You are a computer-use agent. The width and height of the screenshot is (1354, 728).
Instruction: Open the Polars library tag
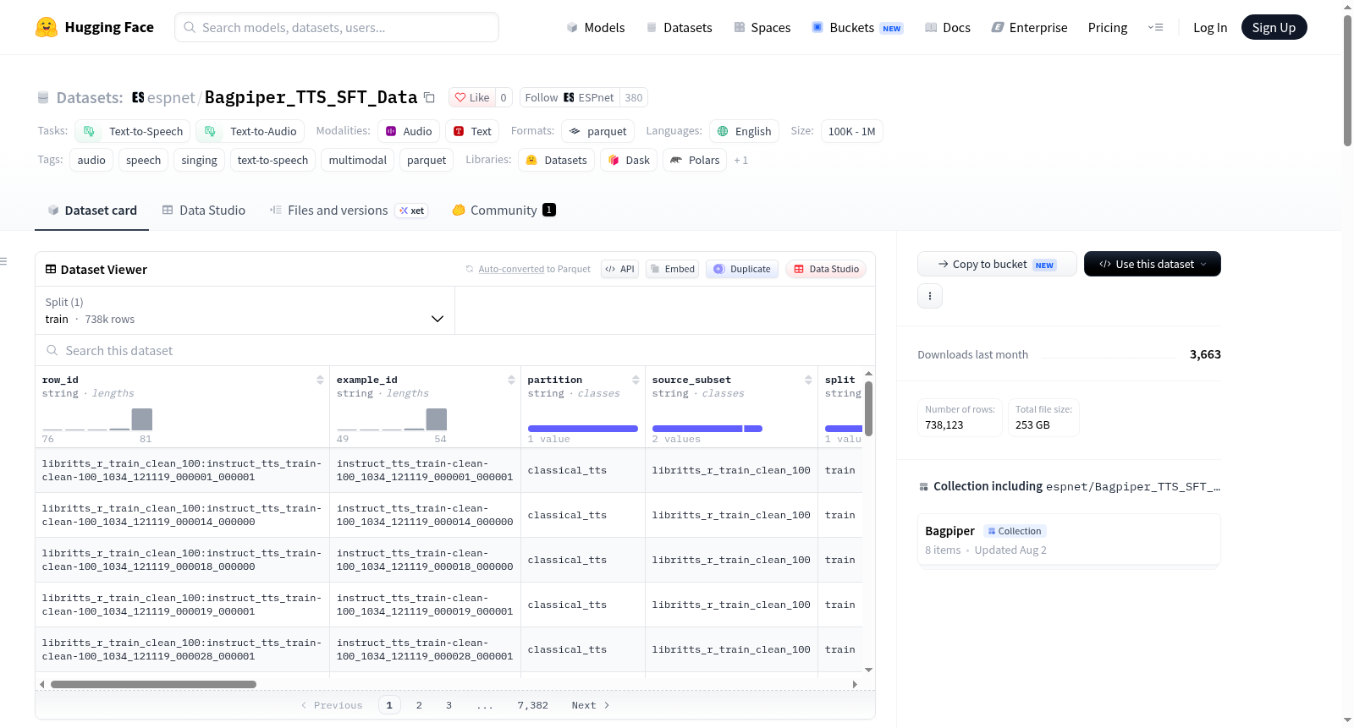pyautogui.click(x=695, y=160)
